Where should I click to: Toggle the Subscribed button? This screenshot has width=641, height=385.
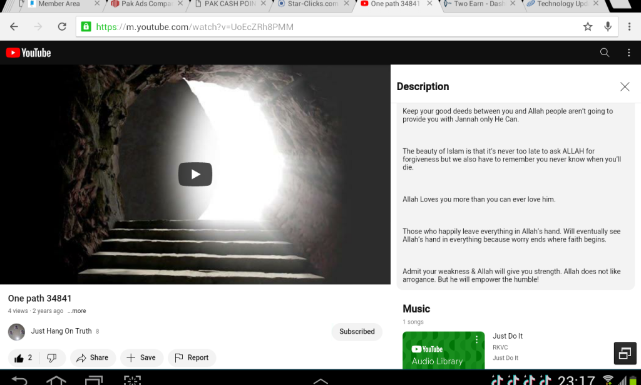357,332
